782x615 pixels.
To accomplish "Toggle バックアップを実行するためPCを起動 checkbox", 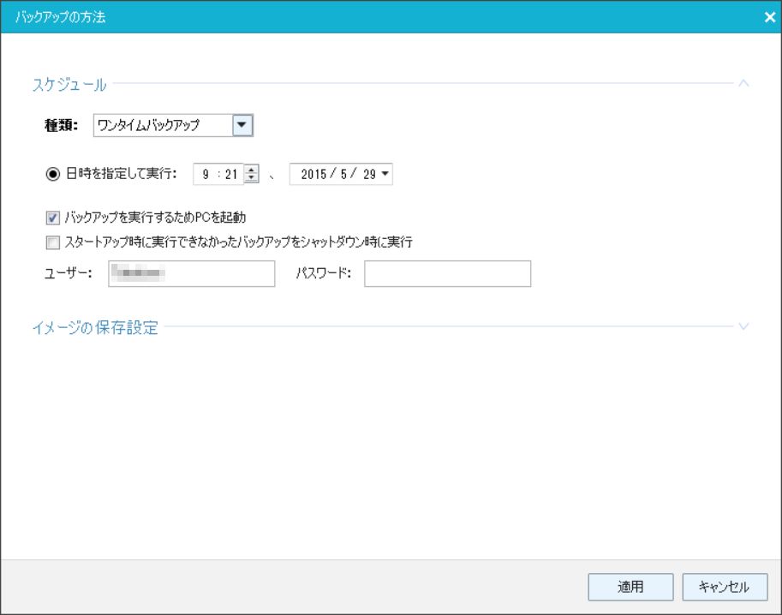I will (x=52, y=218).
